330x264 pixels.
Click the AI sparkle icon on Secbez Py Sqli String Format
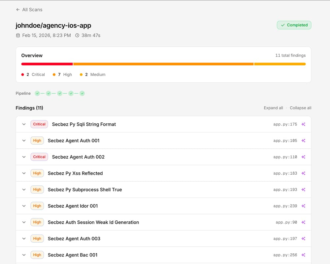click(x=303, y=124)
